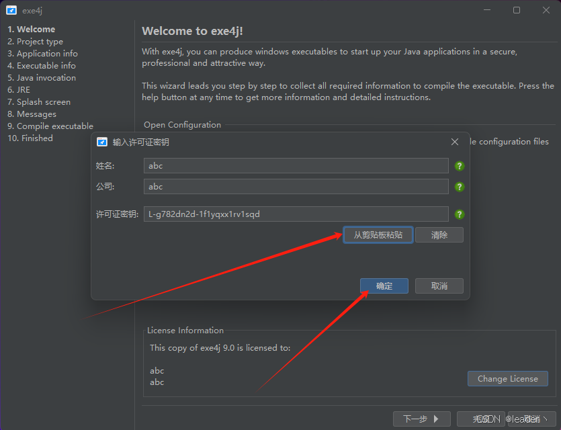This screenshot has width=561, height=430.
Task: Select step 8. Messages
Action: pos(32,114)
